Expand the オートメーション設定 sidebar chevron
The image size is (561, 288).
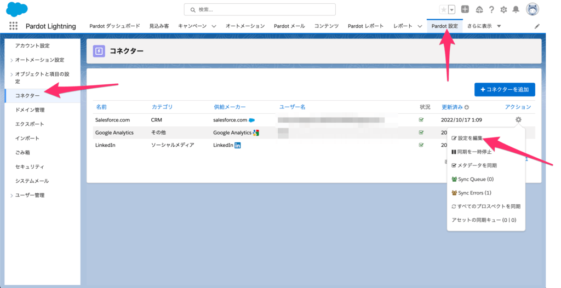[x=12, y=60]
